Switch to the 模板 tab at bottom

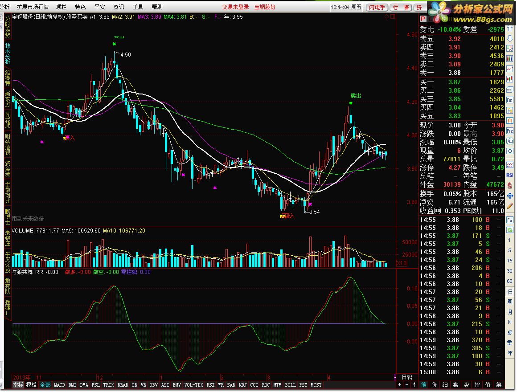point(31,385)
